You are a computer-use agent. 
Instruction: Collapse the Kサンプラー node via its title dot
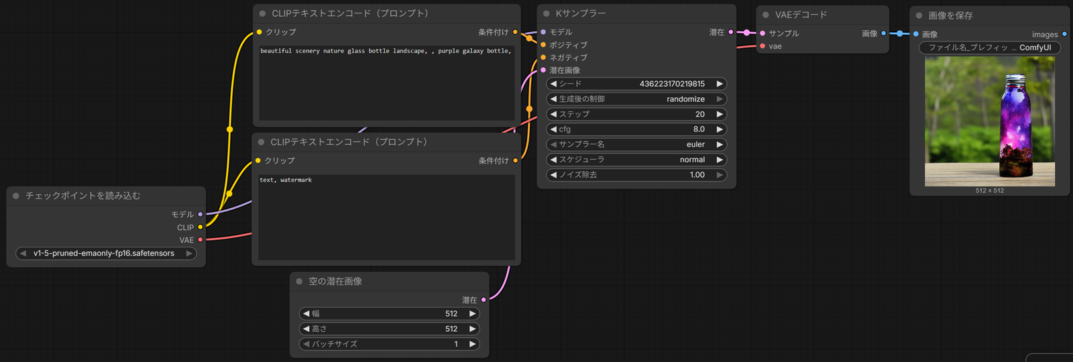[546, 13]
